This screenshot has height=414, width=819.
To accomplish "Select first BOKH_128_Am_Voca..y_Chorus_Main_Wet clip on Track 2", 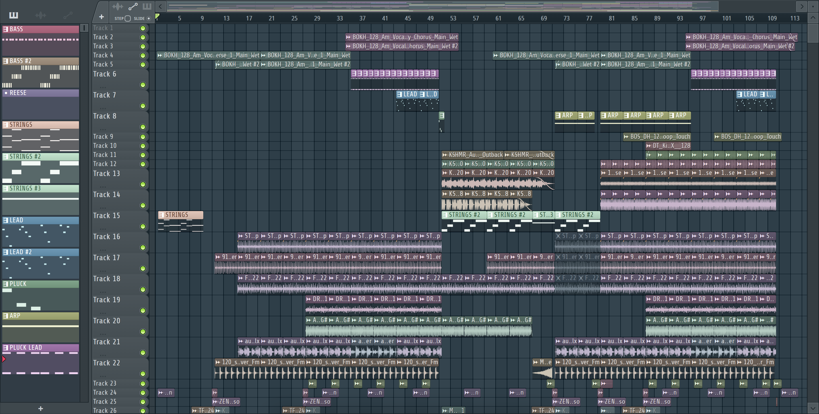I will click(x=402, y=37).
